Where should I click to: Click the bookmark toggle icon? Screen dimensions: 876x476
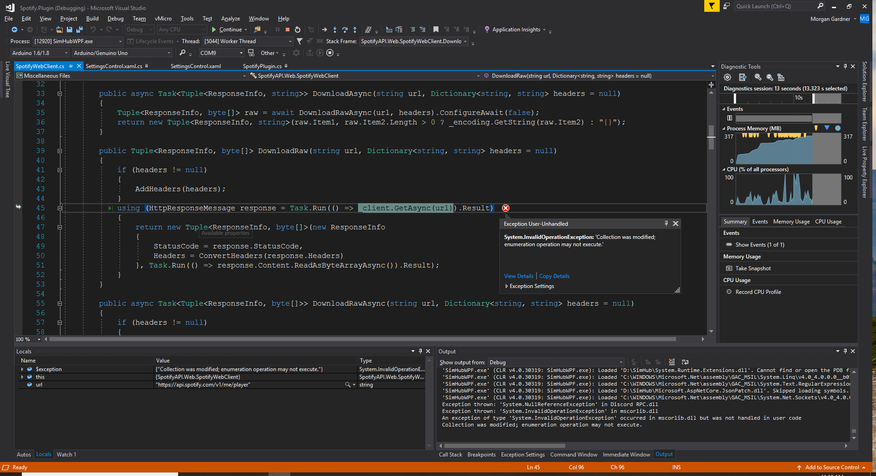[436, 30]
